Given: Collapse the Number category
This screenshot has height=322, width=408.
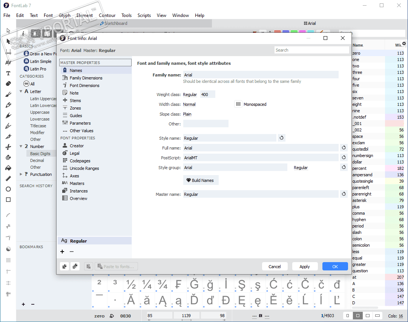Looking at the screenshot, I should pyautogui.click(x=21, y=147).
